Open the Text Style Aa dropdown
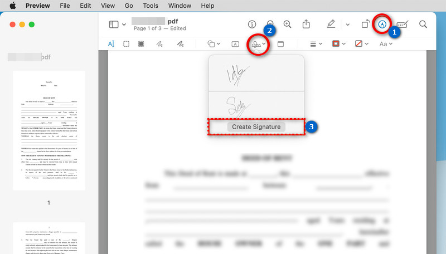 pos(386,44)
